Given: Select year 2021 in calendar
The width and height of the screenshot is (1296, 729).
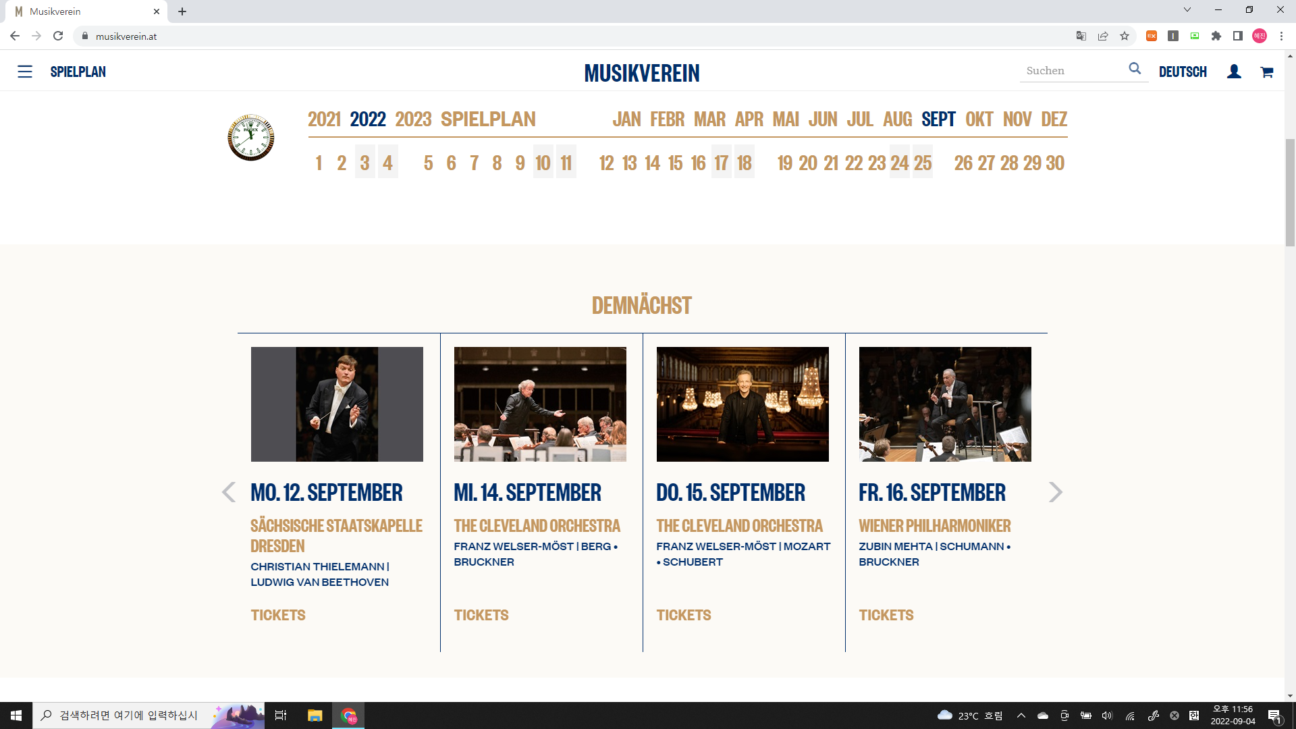Looking at the screenshot, I should pos(325,119).
